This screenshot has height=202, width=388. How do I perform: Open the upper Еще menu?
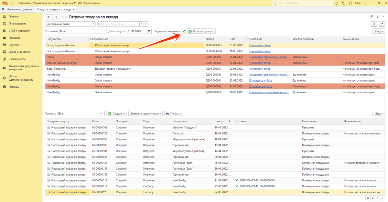pyautogui.click(x=379, y=31)
